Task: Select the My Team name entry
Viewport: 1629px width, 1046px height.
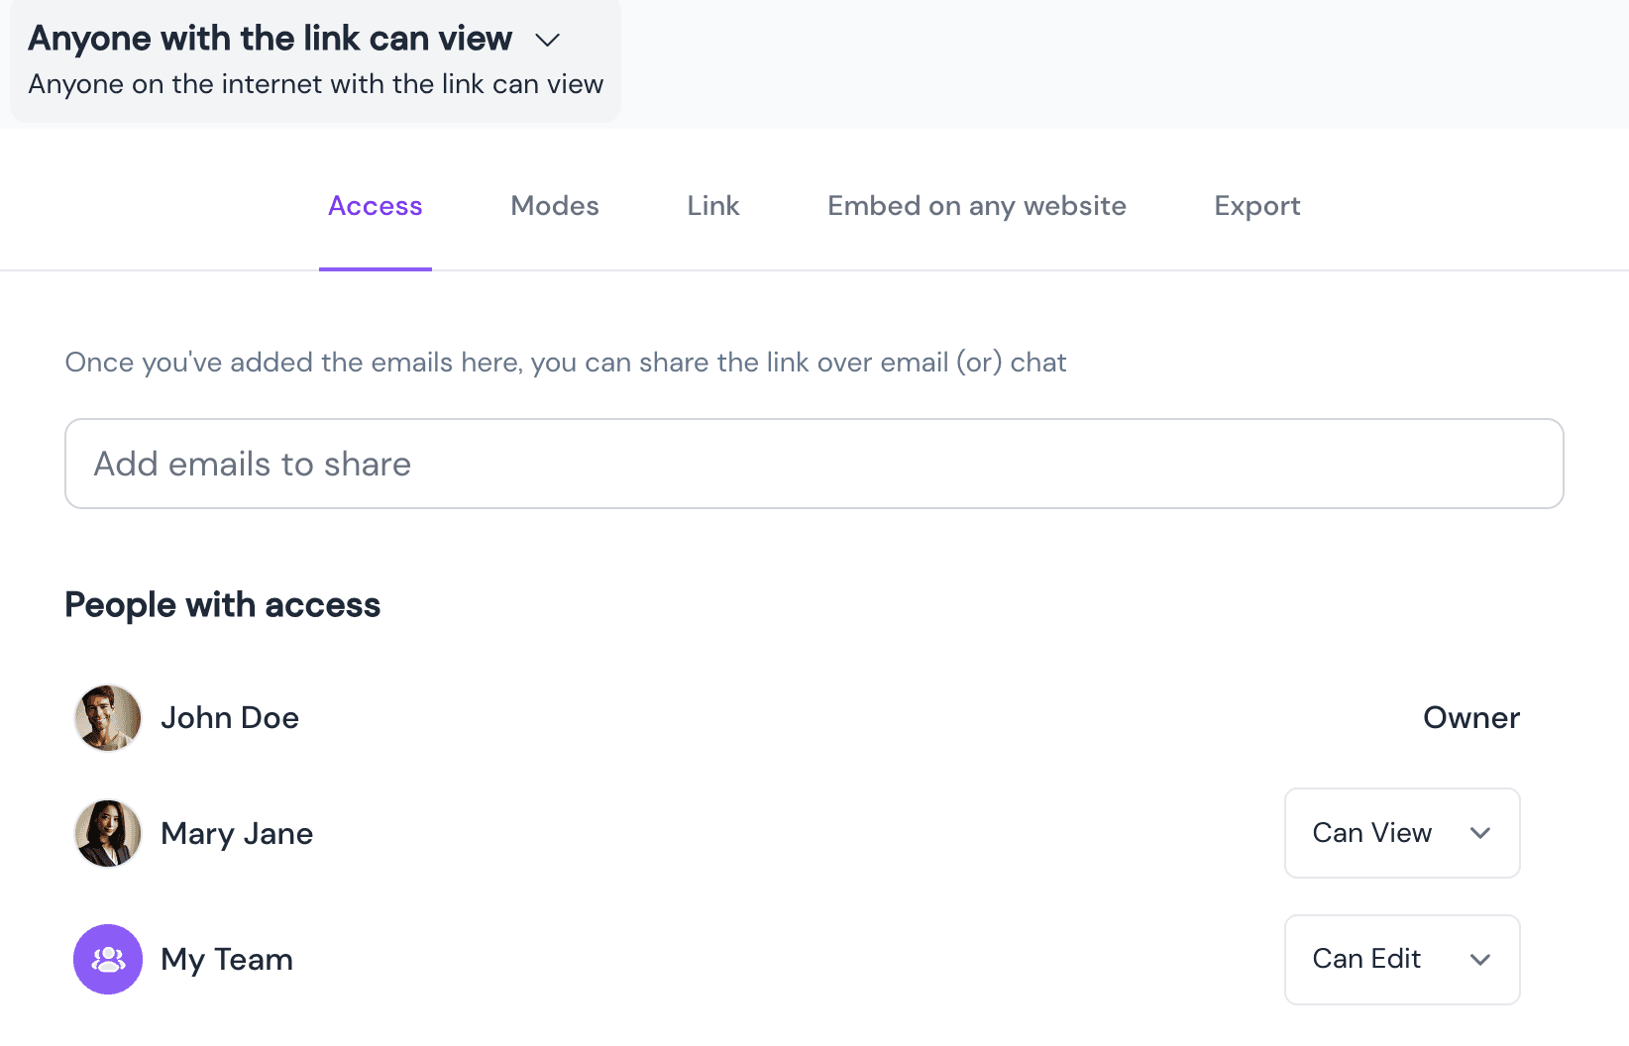Action: pyautogui.click(x=226, y=959)
